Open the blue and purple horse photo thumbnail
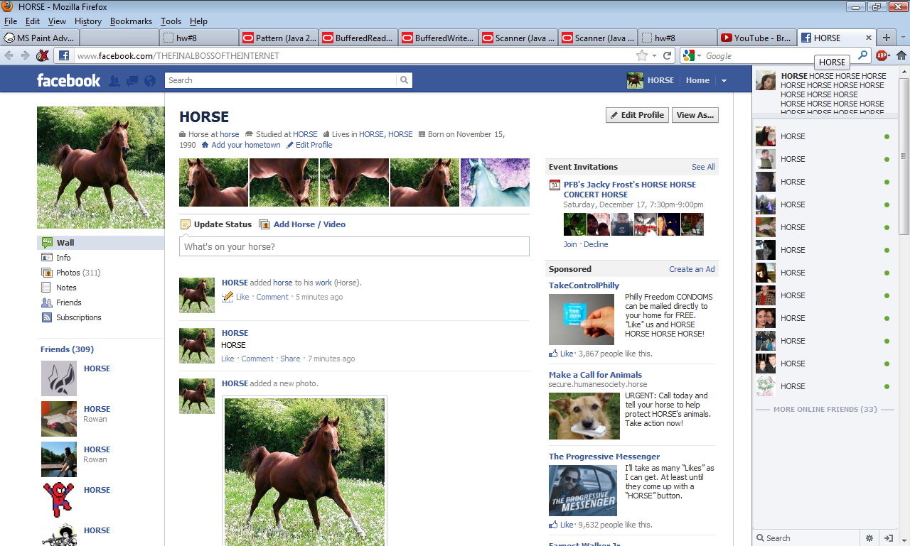 click(x=495, y=182)
